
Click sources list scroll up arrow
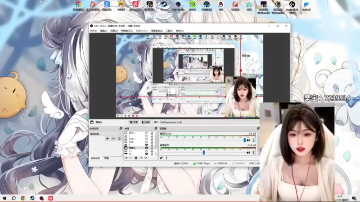[156, 133]
